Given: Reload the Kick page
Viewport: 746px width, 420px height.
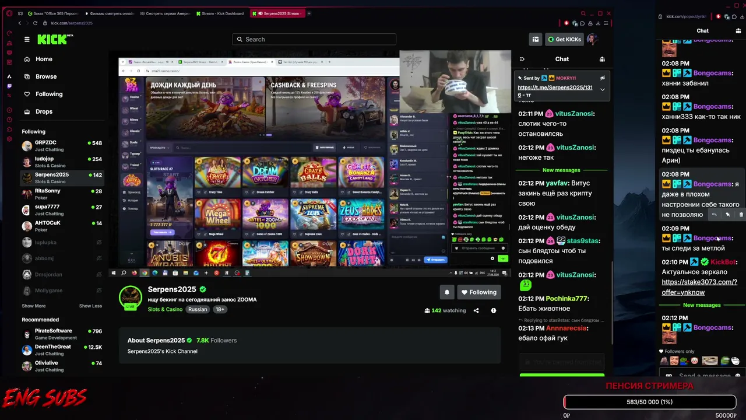Looking at the screenshot, I should click(36, 23).
